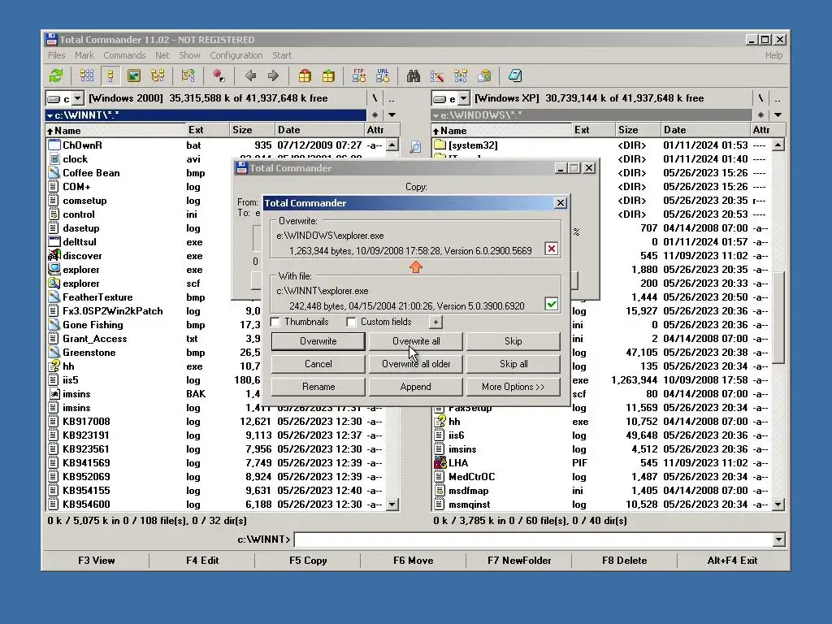Select the [system32] folder in right panel
Viewport: 832px width, 624px height.
click(601, 145)
